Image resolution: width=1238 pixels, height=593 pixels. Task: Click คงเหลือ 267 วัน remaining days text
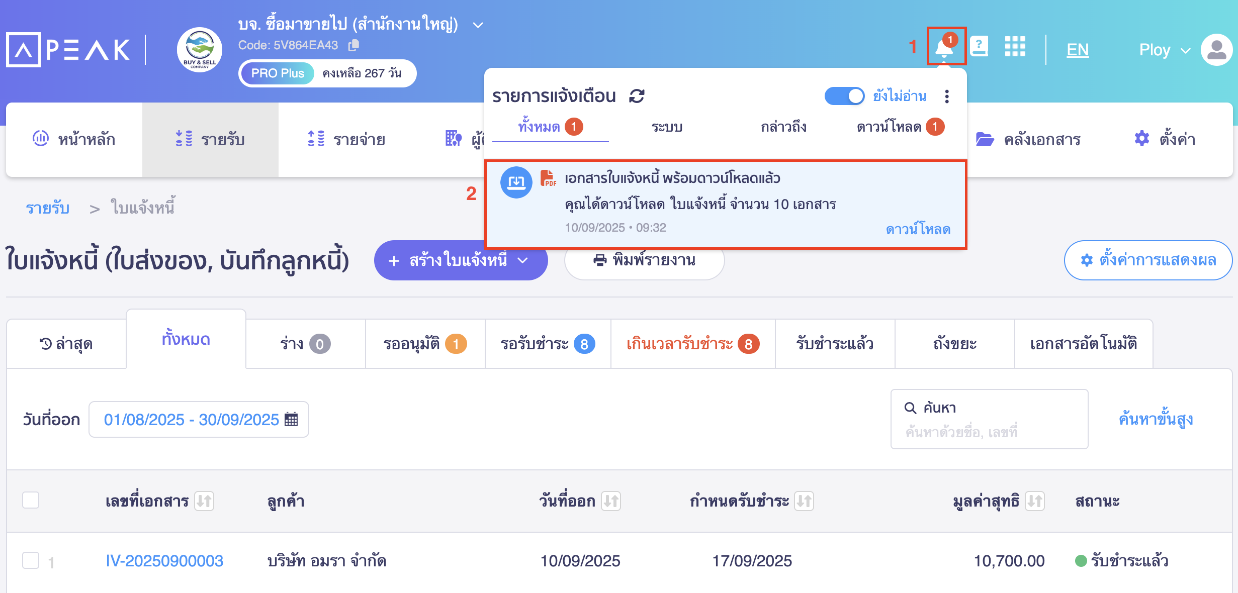[362, 73]
